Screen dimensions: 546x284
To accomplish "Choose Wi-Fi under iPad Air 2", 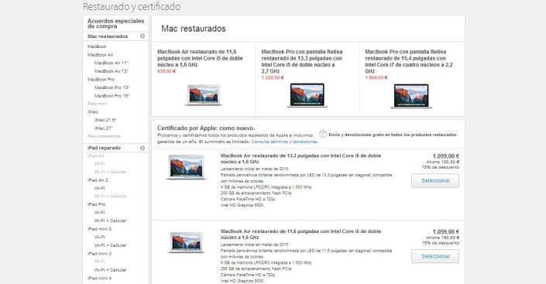I will [x=100, y=188].
